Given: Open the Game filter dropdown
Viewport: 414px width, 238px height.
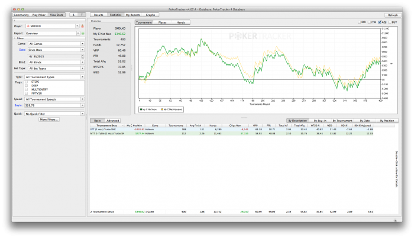Looking at the screenshot, I should (x=82, y=44).
